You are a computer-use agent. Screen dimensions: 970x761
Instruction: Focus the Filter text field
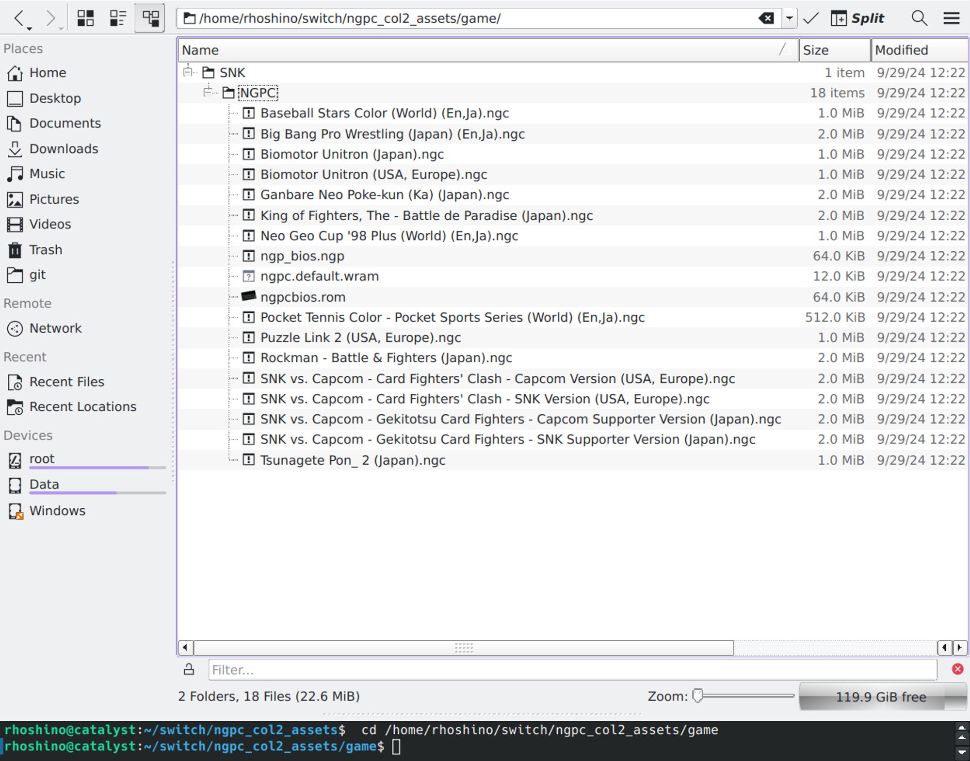572,670
